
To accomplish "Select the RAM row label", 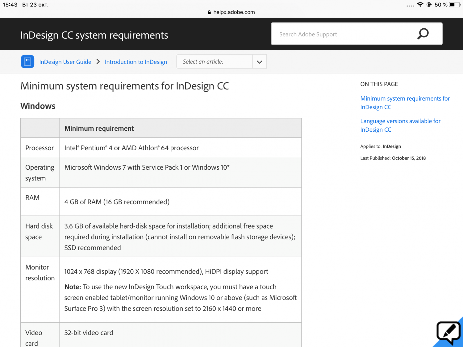I will pos(32,198).
